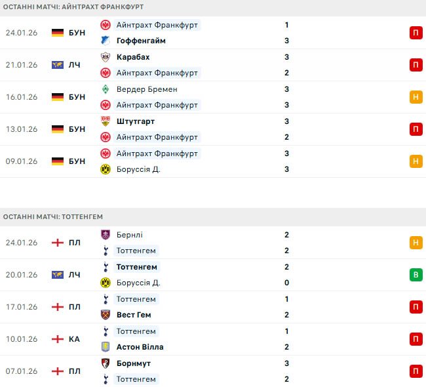
Task: Click the КА league label on 10.01.26
Action: [x=74, y=339]
